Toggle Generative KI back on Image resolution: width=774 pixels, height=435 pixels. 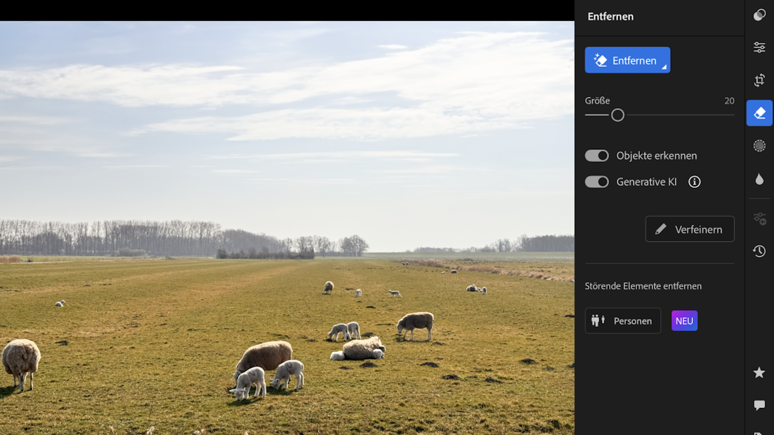click(x=596, y=182)
